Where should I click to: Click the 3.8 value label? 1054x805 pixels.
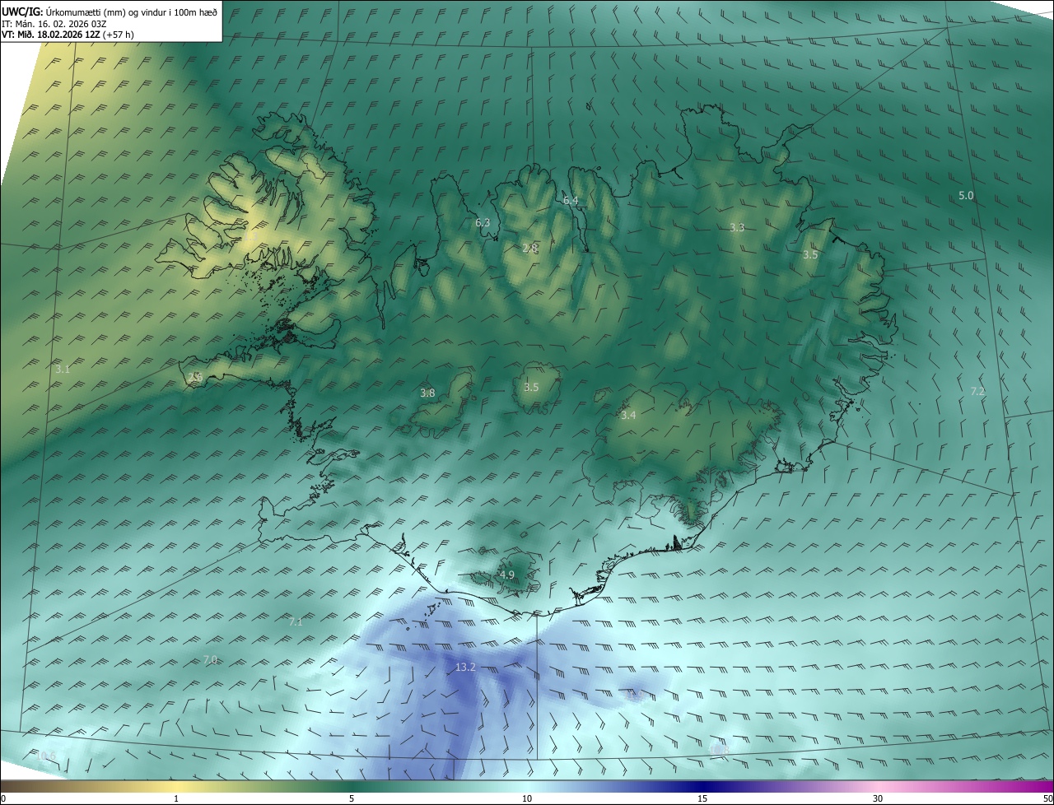427,393
